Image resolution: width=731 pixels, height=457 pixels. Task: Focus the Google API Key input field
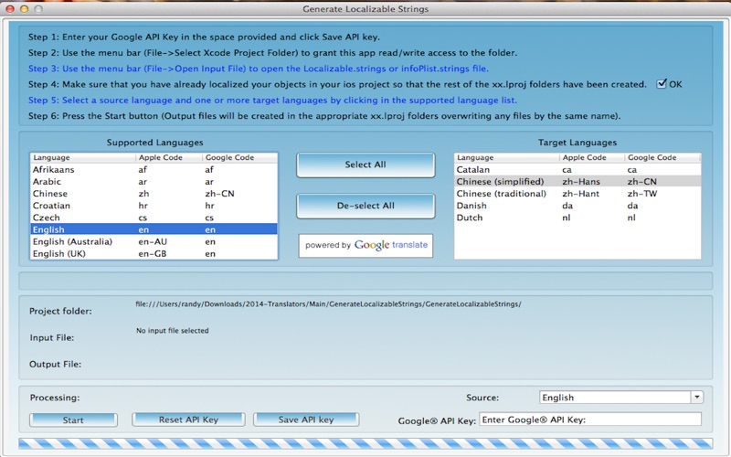[589, 420]
